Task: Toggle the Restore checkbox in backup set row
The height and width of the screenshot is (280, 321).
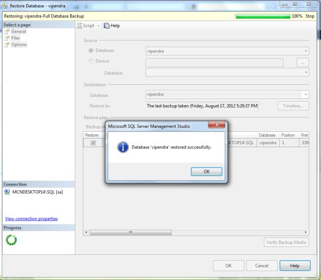Action: pos(93,143)
